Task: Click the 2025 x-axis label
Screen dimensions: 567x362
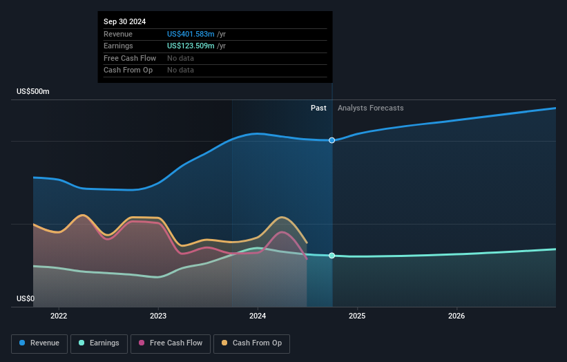Action: pyautogui.click(x=357, y=316)
